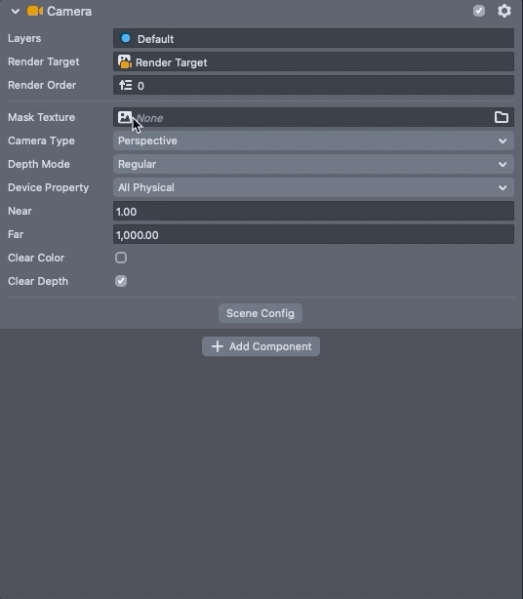
Task: Click the Camera Type label
Action: tap(41, 140)
